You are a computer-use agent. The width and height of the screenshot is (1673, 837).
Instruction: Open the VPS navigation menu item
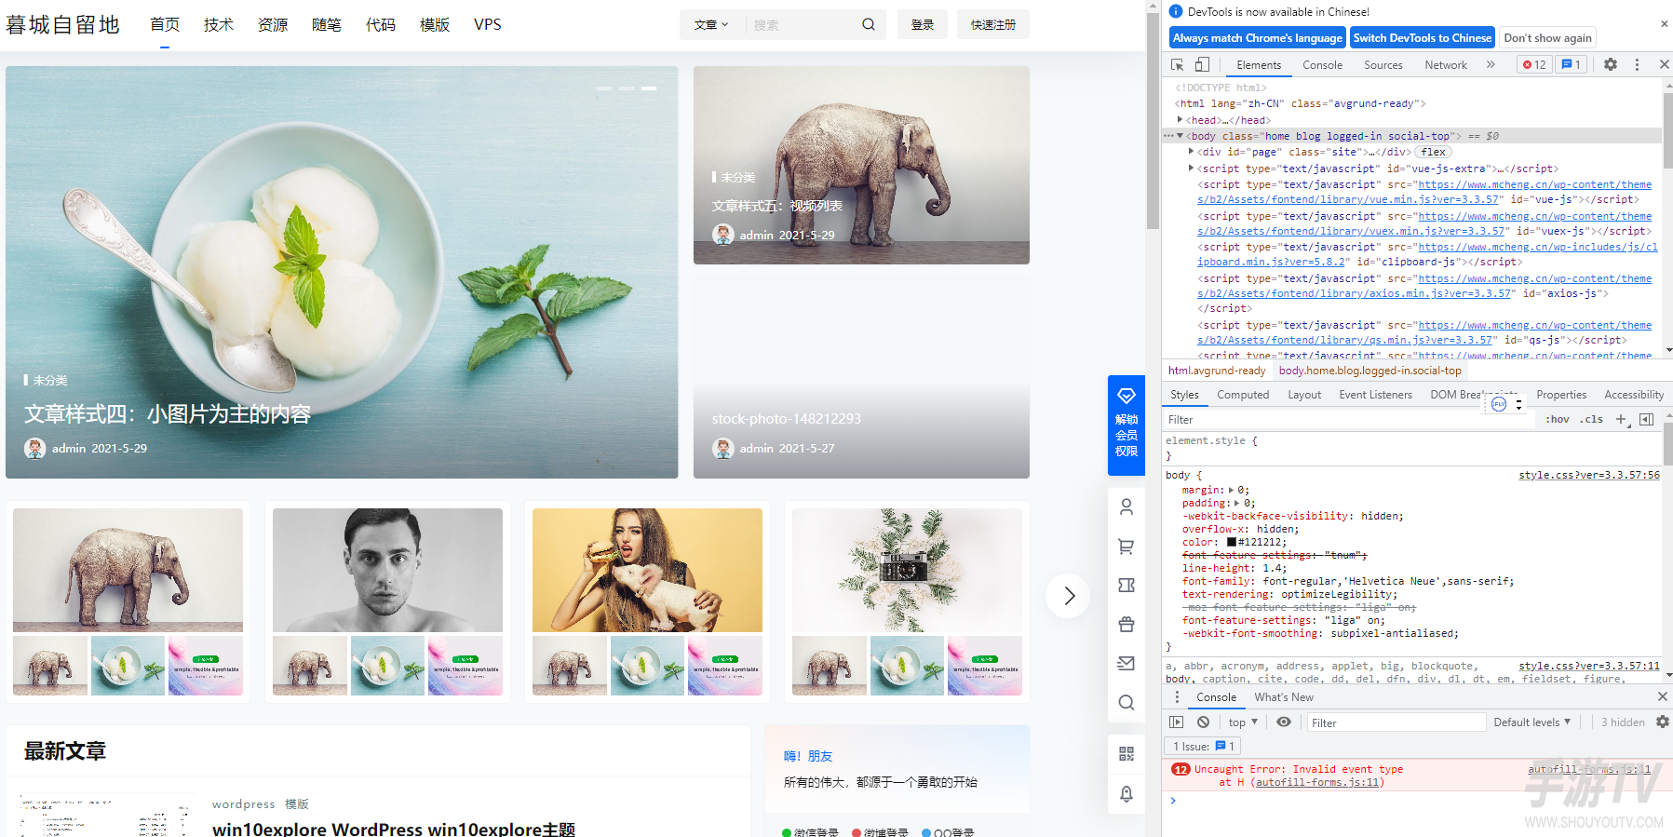[487, 24]
